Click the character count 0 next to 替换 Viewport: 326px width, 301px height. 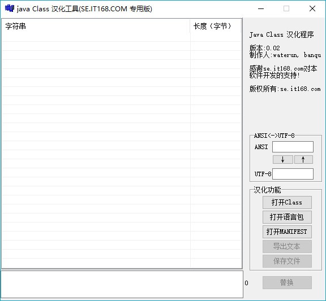246,283
